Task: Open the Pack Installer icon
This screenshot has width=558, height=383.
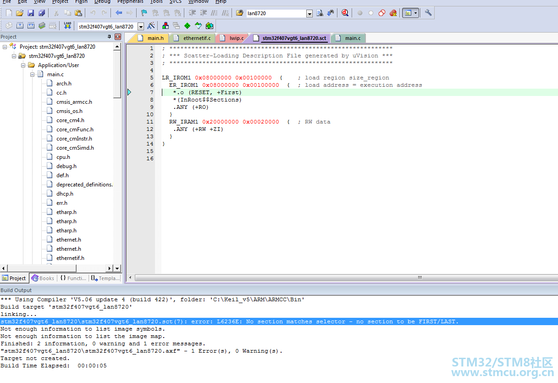Action: (x=210, y=26)
